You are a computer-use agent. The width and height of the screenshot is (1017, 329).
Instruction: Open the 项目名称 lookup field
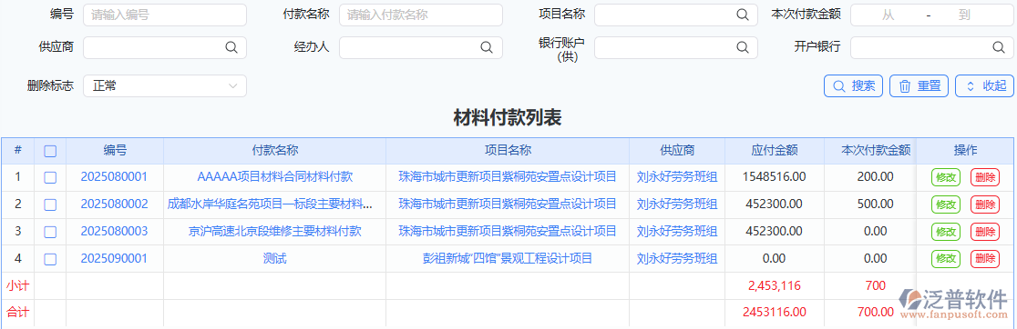click(x=676, y=15)
